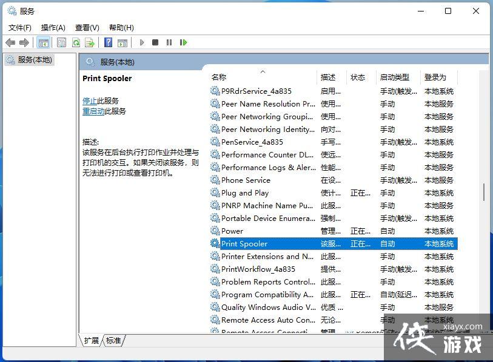Click the 停止此服务 link
This screenshot has width=493, height=362.
coord(91,100)
